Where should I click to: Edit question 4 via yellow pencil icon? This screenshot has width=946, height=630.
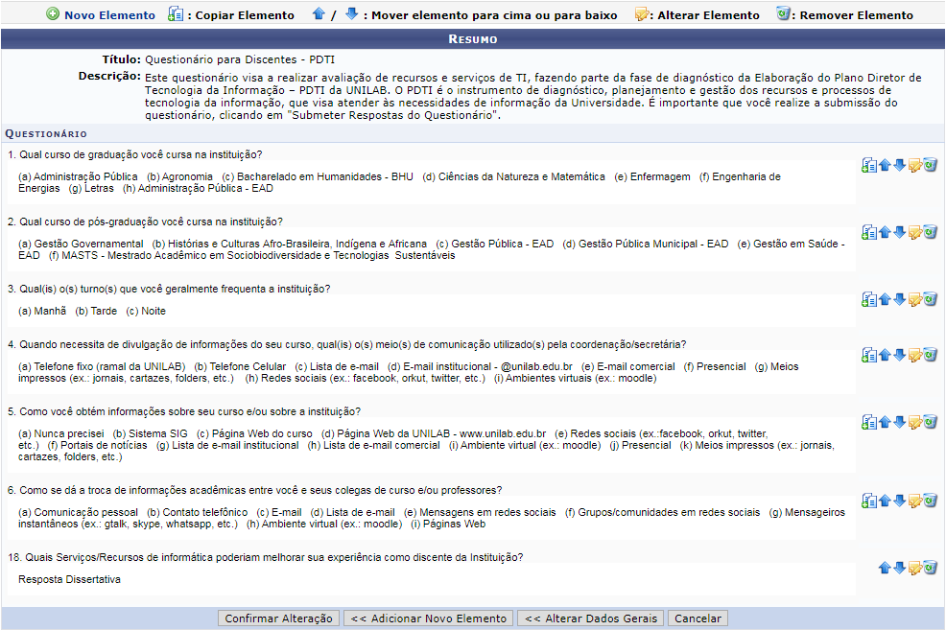pyautogui.click(x=914, y=355)
